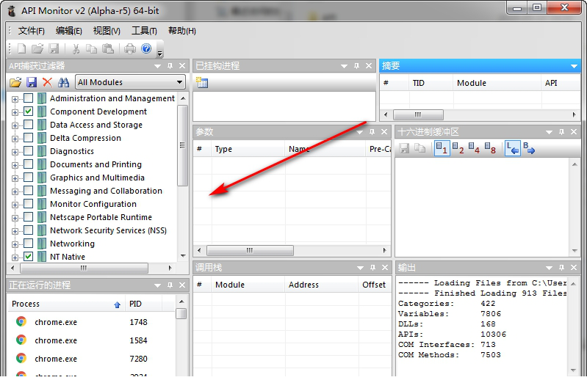Click the Save toolbar icon in main toolbar
The height and width of the screenshot is (391, 587).
[54, 48]
